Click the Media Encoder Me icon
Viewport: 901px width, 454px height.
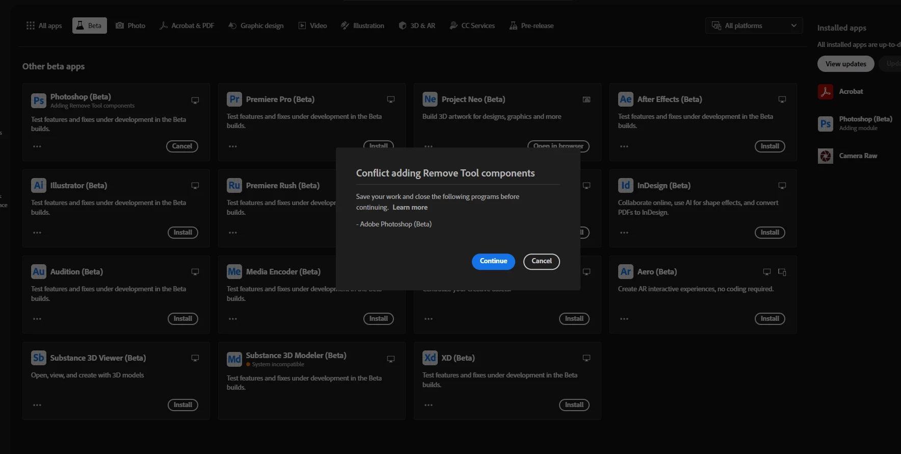[234, 271]
